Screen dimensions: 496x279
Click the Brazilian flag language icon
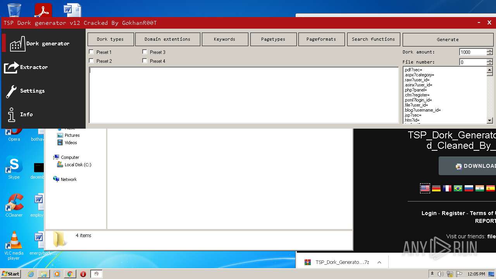tap(458, 188)
